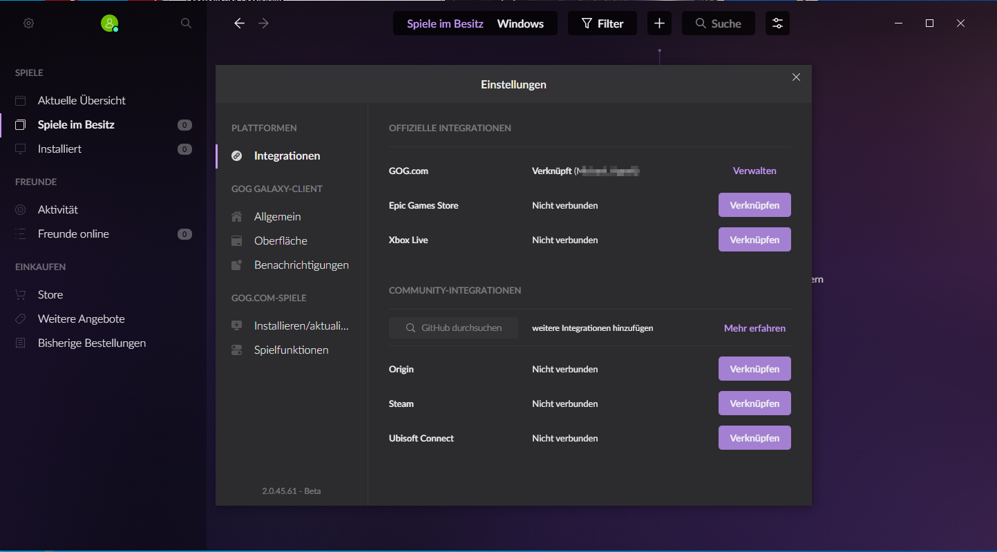This screenshot has height=552, width=997.
Task: Click Mehr erfahren link
Action: tap(754, 328)
